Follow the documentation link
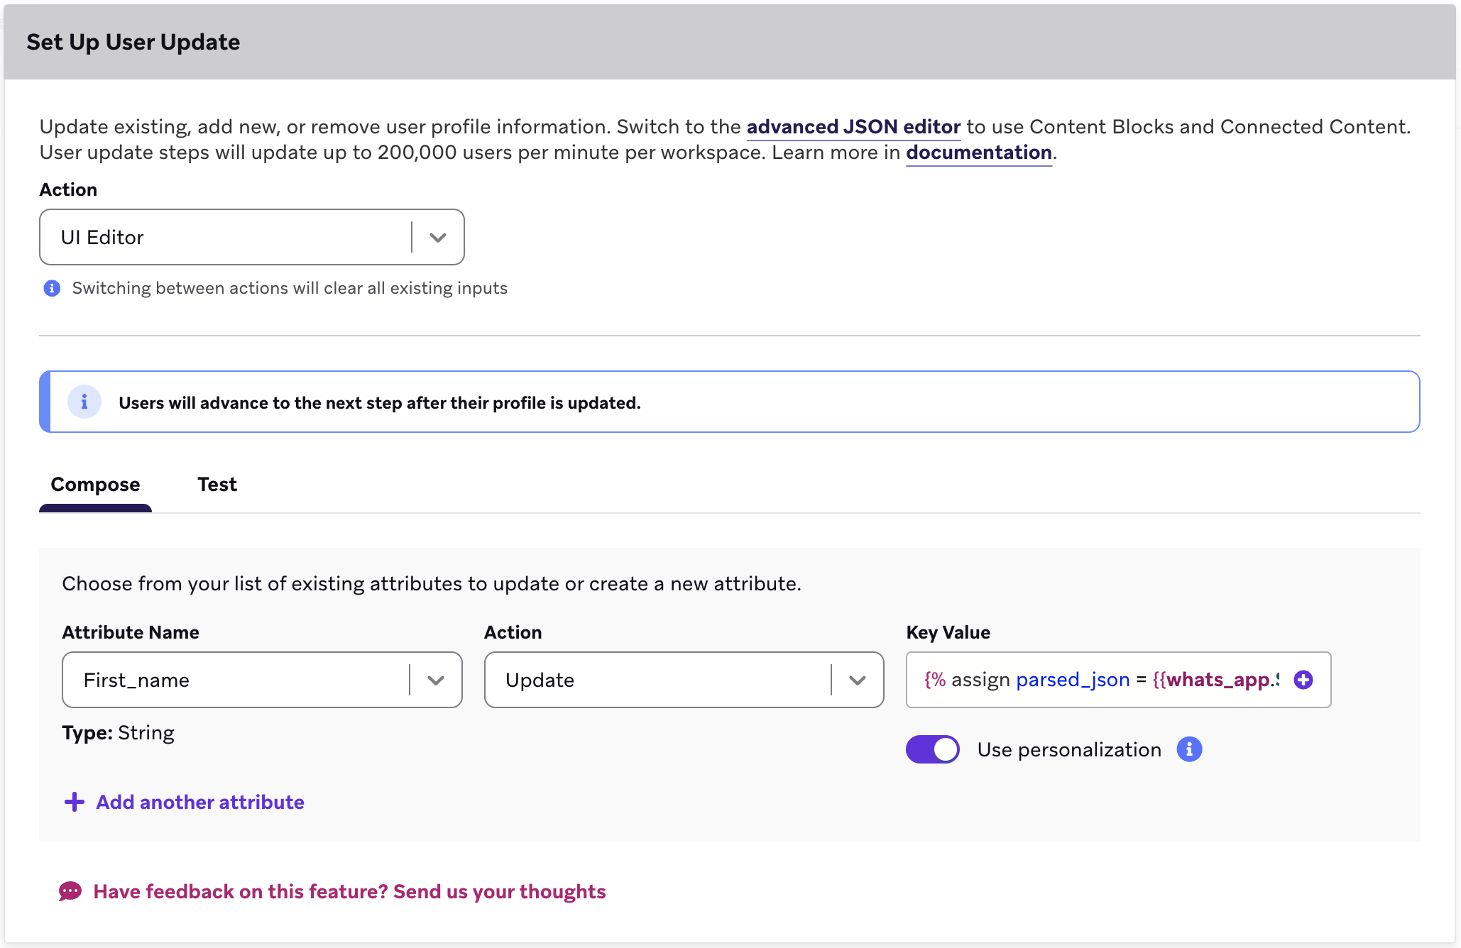This screenshot has height=948, width=1461. pos(978,152)
